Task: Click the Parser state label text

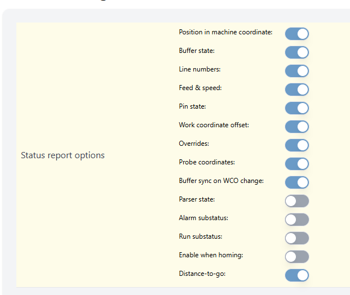Action: 197,199
